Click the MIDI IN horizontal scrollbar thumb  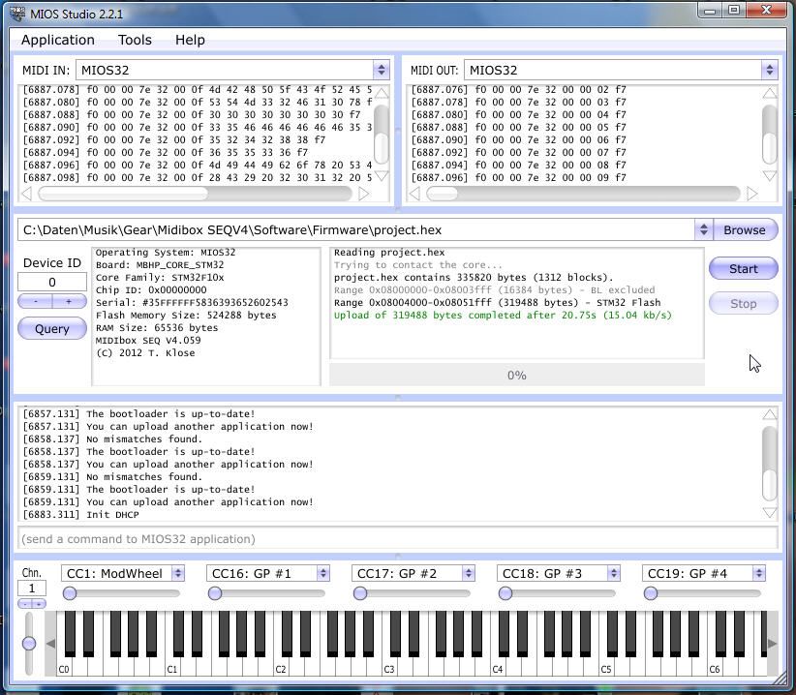coord(123,194)
